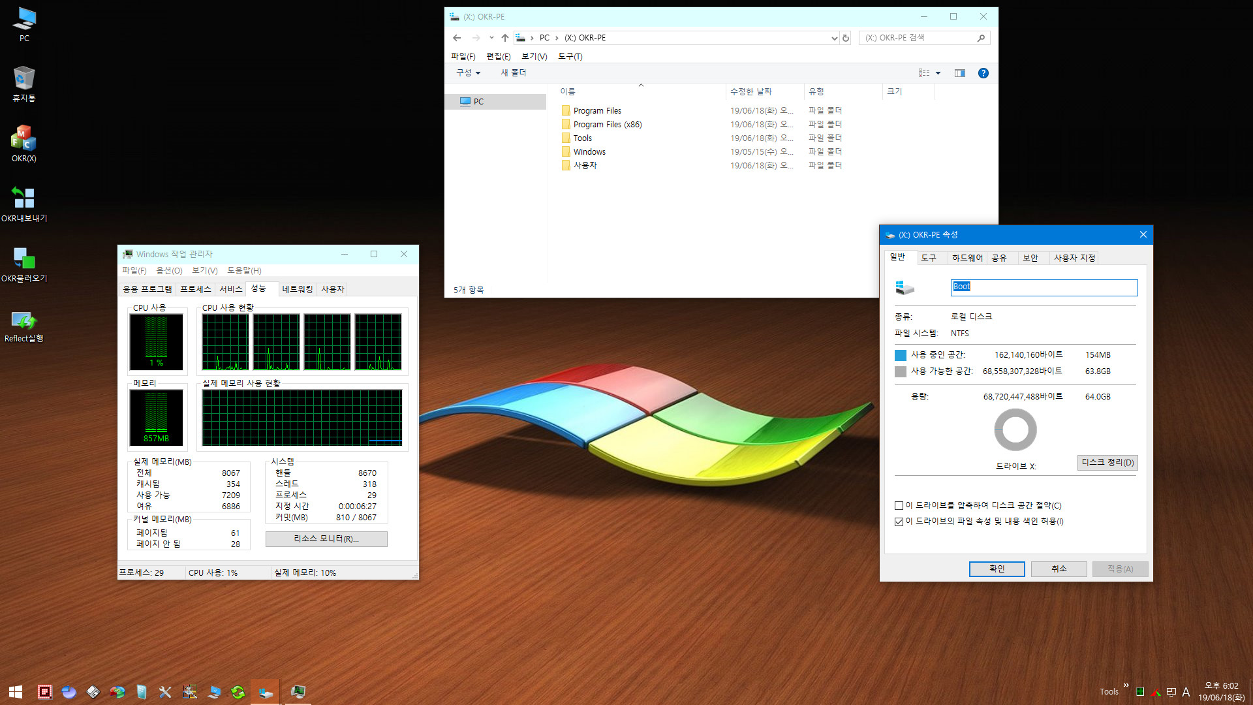The height and width of the screenshot is (705, 1253).
Task: Launch the blue pie-chart partition tool in taskbar
Action: [x=69, y=692]
